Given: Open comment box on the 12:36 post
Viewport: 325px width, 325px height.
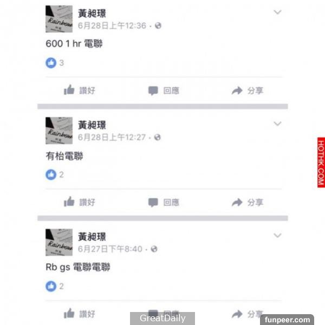Looking at the screenshot, I should pos(164,90).
